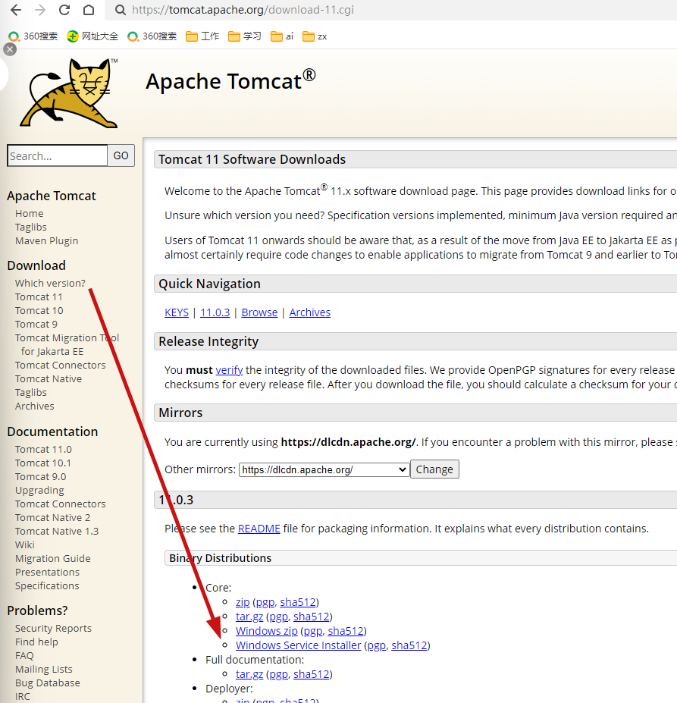
Task: Jump to 11.0.3 quick navigation link
Action: tap(215, 312)
